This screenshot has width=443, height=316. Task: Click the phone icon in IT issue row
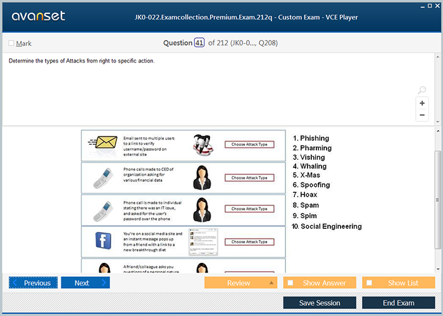[x=103, y=211]
